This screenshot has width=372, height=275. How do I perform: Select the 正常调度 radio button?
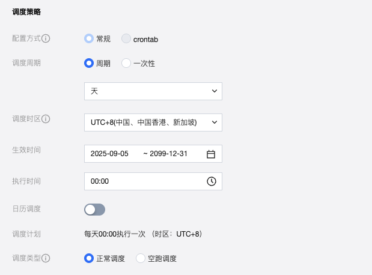coord(89,258)
